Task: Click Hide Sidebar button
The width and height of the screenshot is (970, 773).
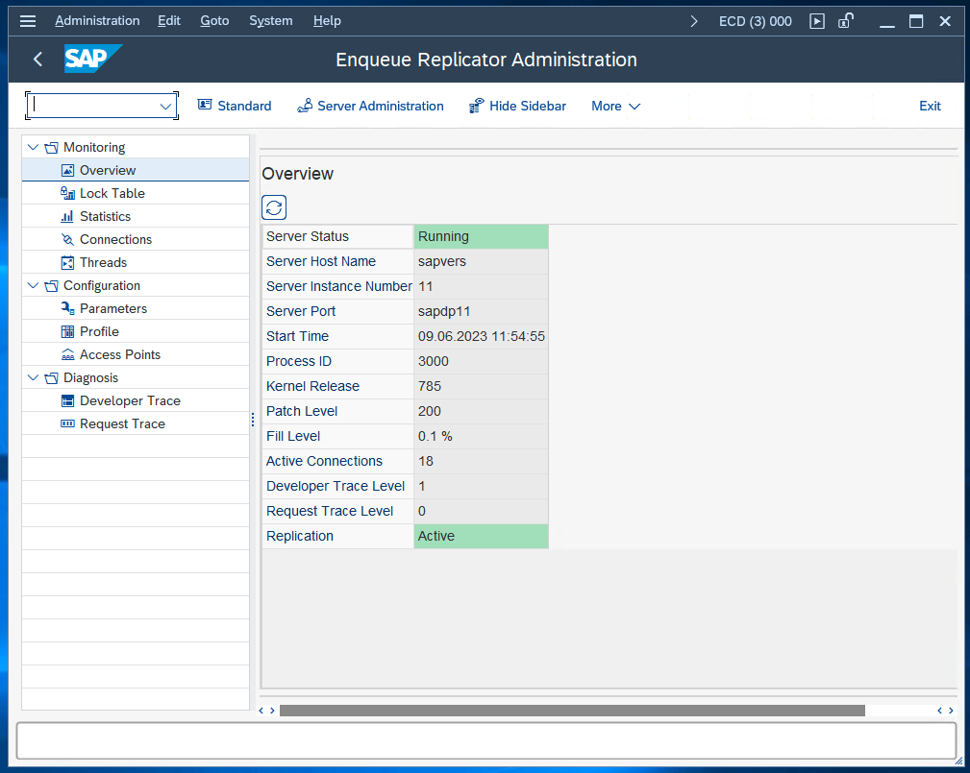Action: point(517,107)
